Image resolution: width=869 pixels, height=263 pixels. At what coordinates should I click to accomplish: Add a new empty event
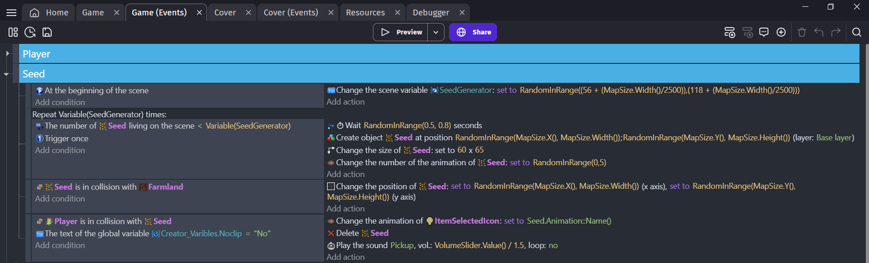coord(729,32)
